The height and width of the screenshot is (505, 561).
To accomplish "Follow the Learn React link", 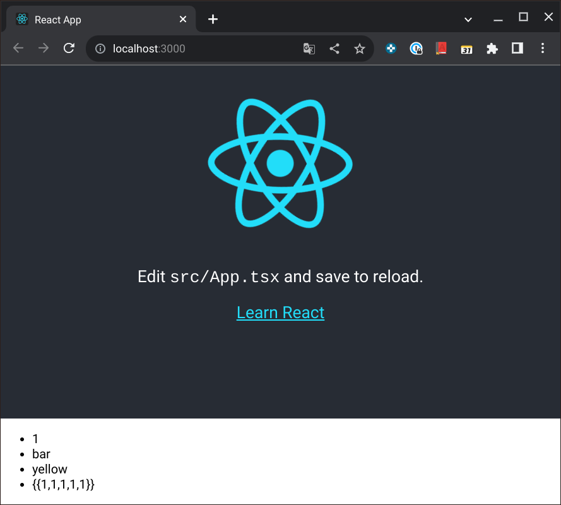I will point(280,312).
